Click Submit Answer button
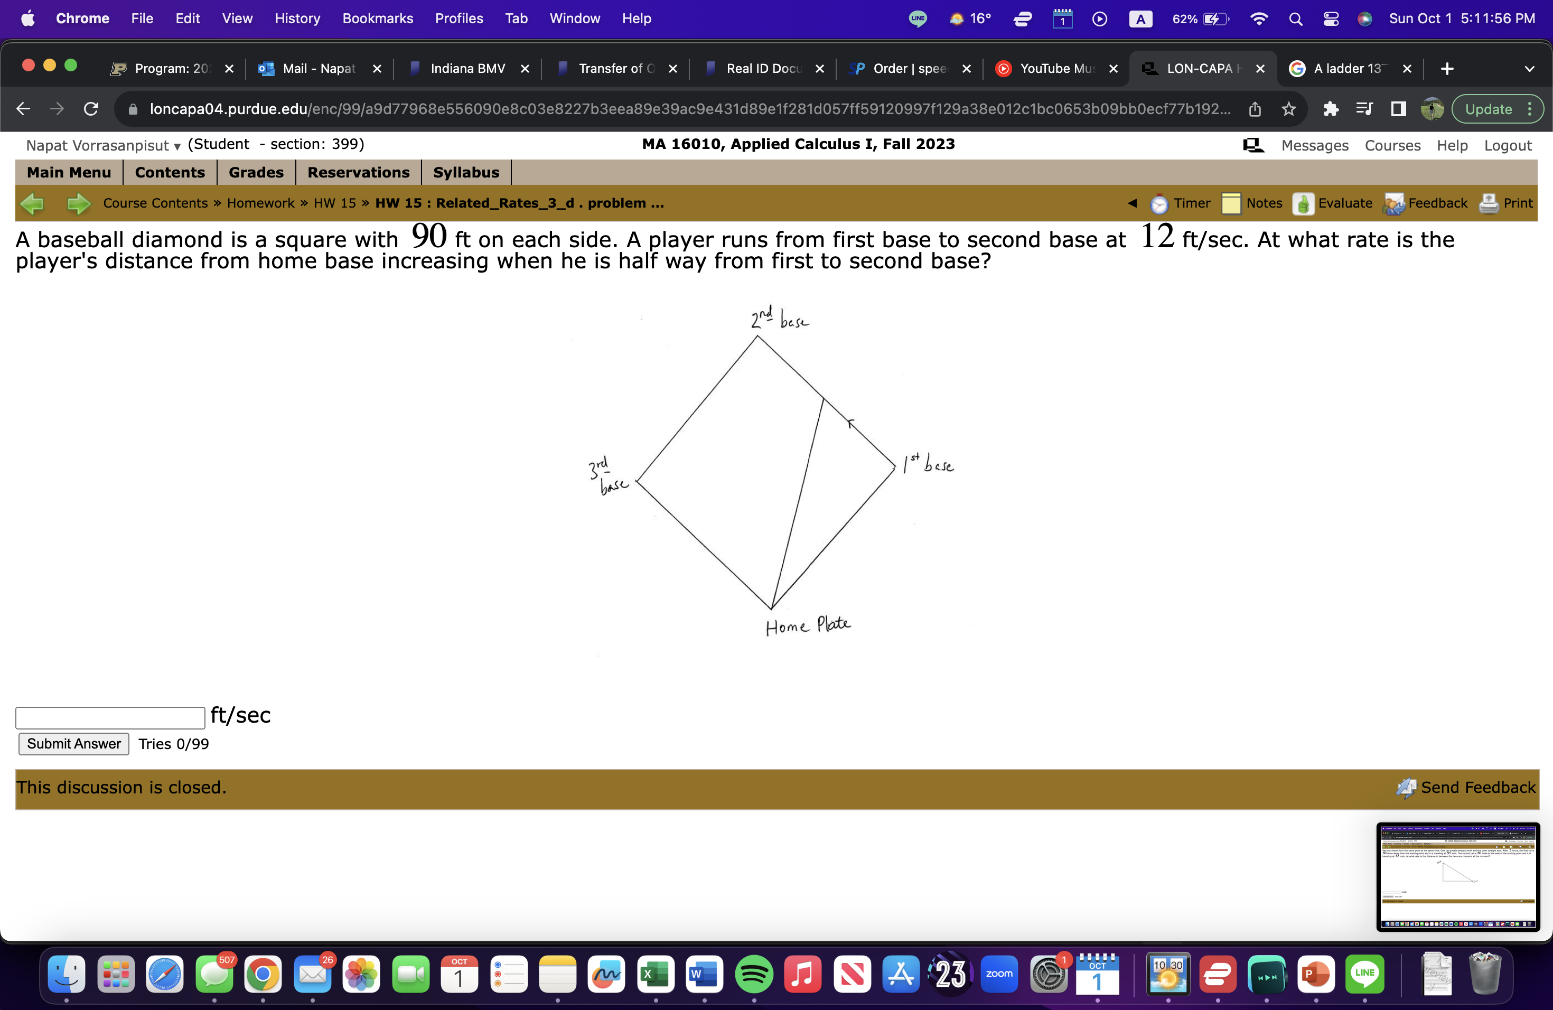 pos(74,744)
